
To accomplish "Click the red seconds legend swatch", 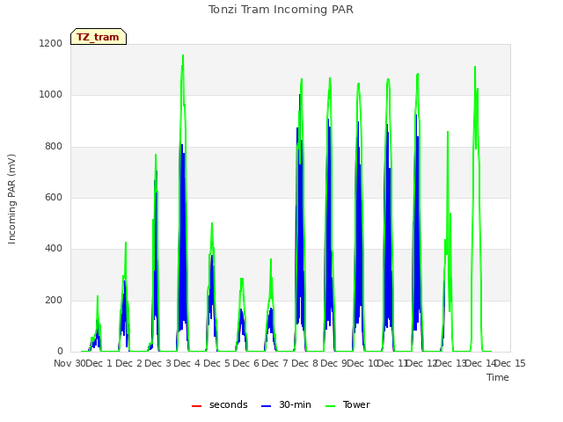I will click(197, 406).
